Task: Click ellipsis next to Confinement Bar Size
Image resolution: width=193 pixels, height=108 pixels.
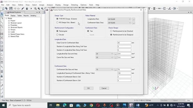Action: pyautogui.click(x=115, y=70)
